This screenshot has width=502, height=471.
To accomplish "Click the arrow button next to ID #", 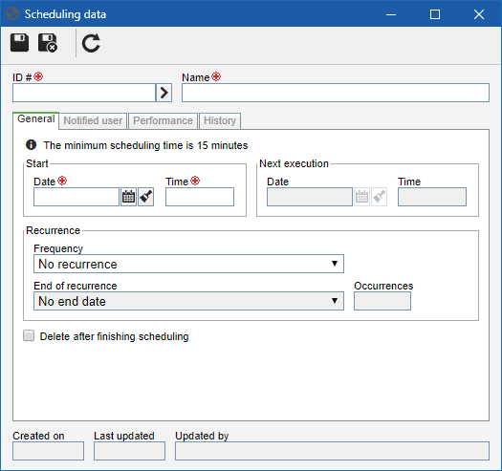I will [x=164, y=93].
